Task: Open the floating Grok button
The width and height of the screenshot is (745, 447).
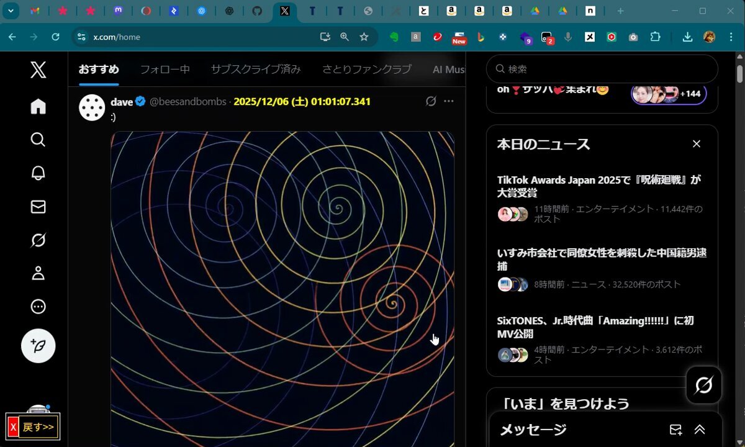Action: tap(703, 386)
